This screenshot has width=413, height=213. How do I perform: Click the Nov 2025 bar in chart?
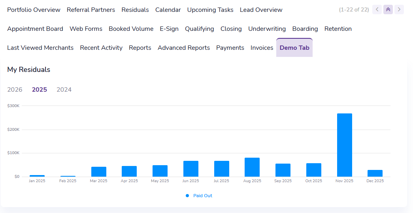pyautogui.click(x=344, y=145)
